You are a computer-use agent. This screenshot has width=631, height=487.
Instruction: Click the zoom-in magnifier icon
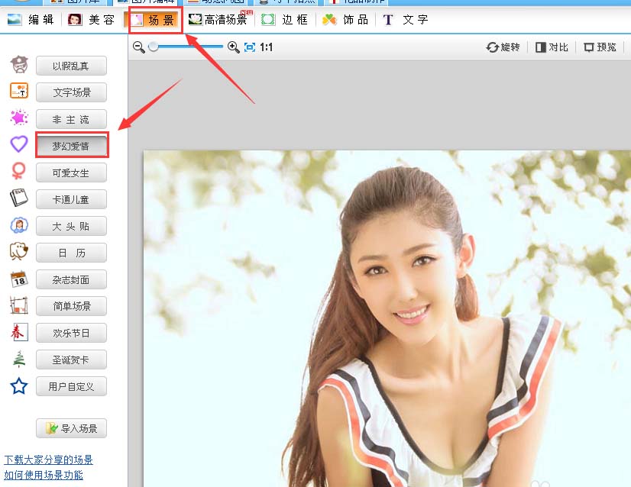(x=234, y=47)
